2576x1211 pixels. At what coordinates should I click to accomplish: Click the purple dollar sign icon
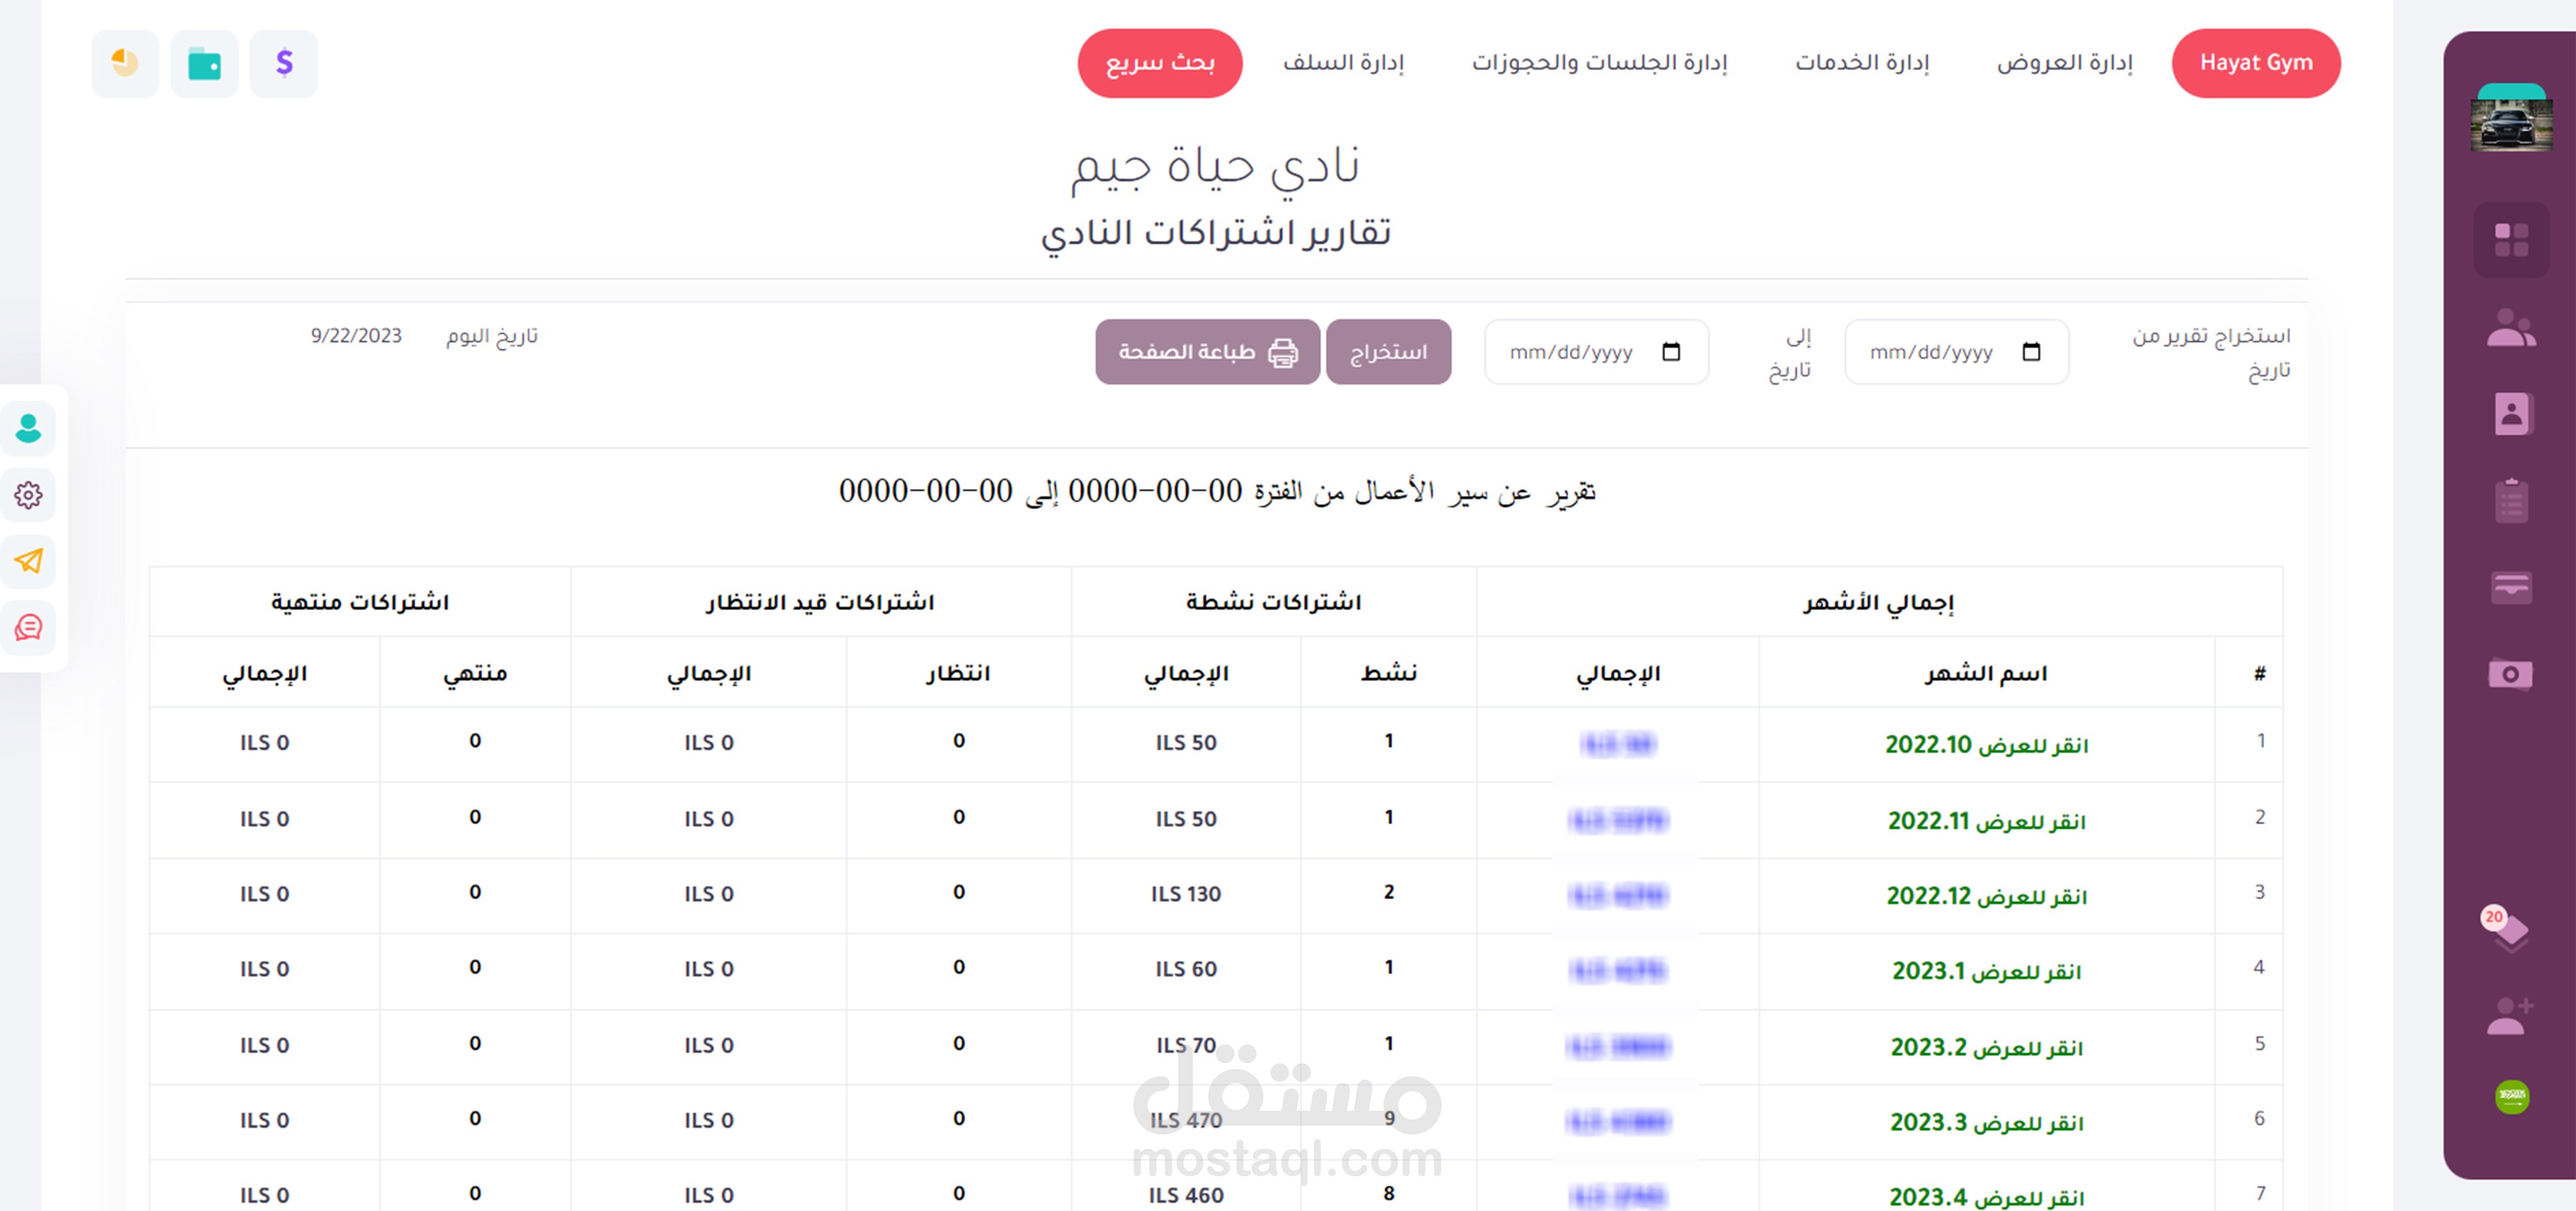click(x=284, y=64)
